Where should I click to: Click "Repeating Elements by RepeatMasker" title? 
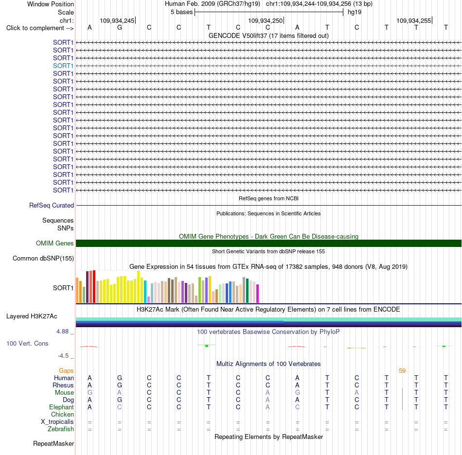coord(269,437)
